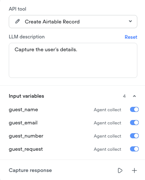The image size is (145, 180).
Task: Click the input variables count 4
Action: (124, 96)
